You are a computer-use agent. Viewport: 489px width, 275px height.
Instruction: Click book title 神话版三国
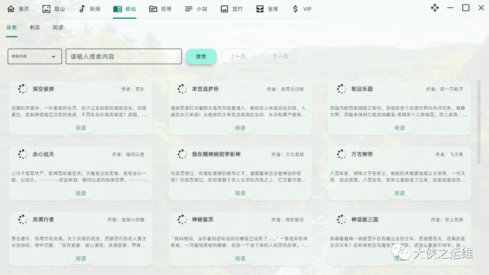click(x=364, y=219)
